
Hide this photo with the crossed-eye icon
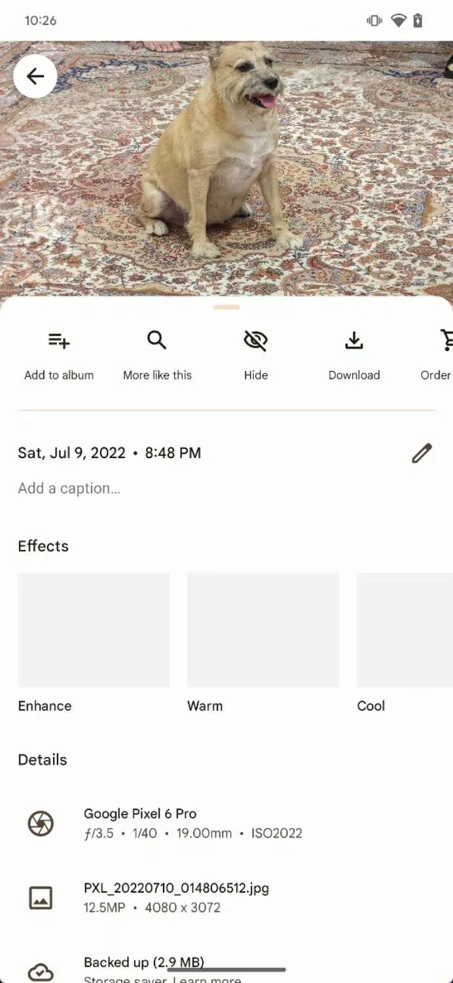pos(256,340)
